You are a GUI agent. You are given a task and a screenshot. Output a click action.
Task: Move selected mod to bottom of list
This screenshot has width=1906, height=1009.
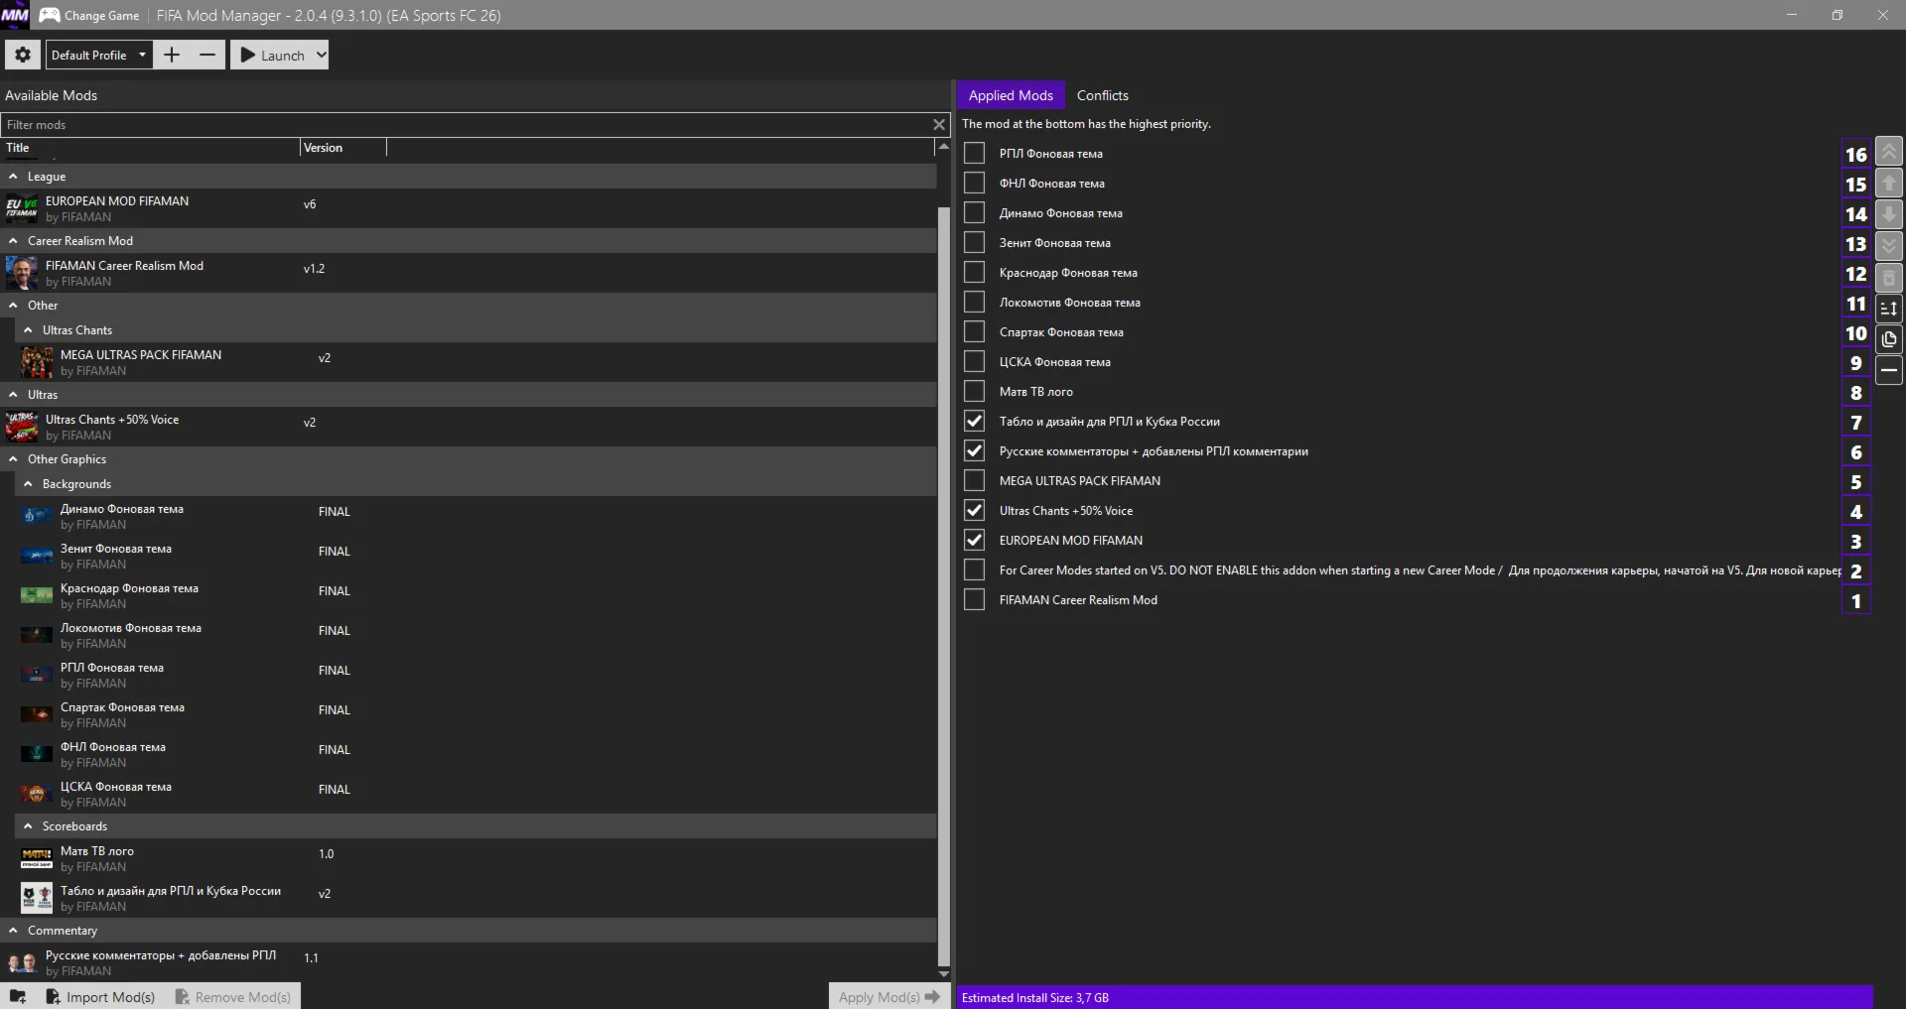1889,245
